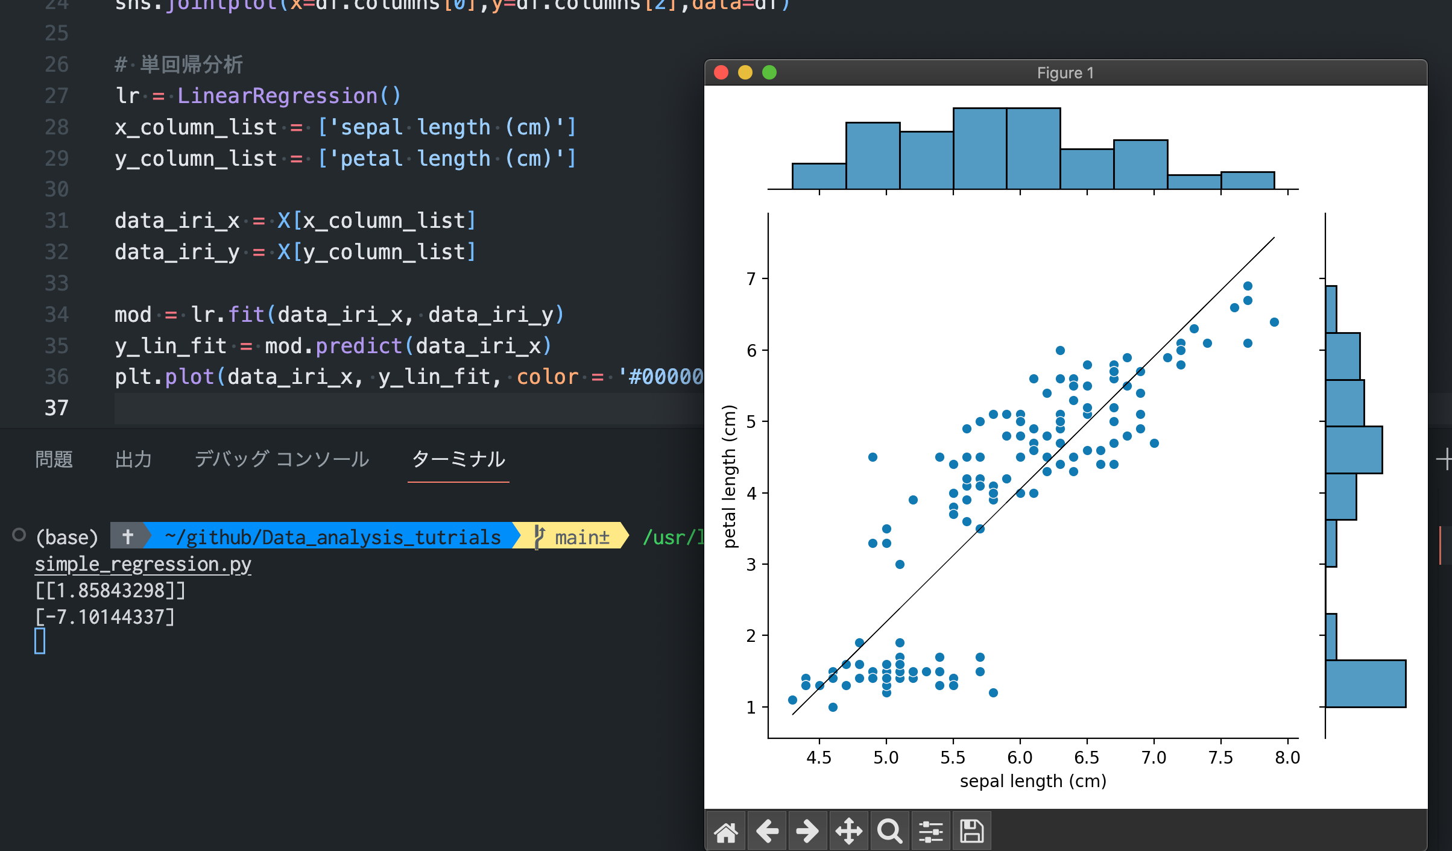Click line number 37 in the editor
The height and width of the screenshot is (851, 1452).
(56, 408)
